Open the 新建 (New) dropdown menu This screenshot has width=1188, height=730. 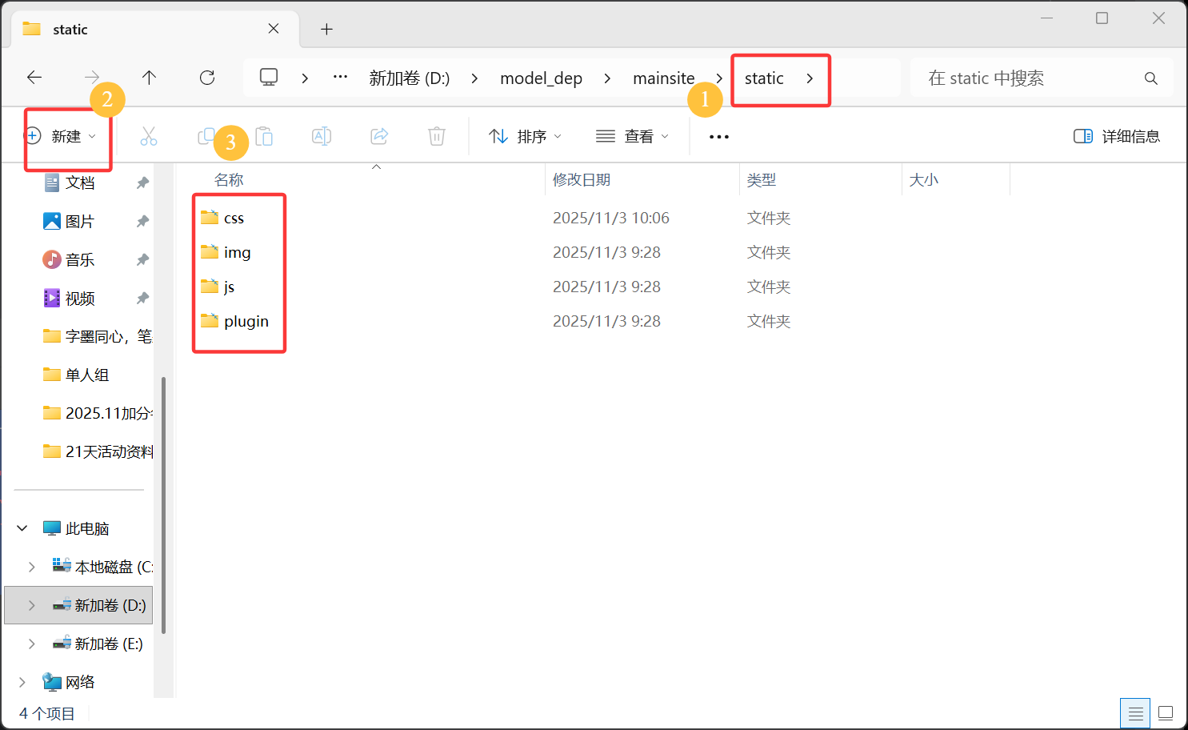tap(62, 136)
